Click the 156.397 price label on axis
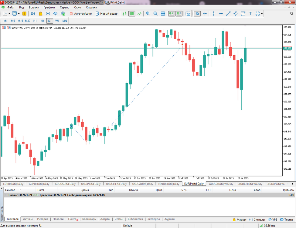 [287, 48]
